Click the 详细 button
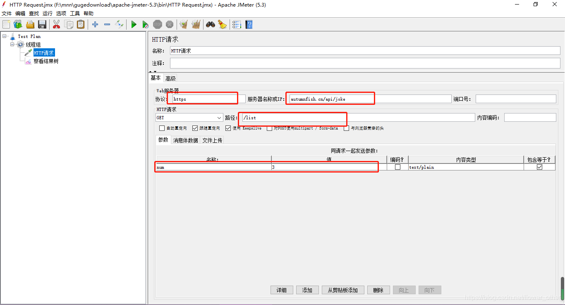565x305 pixels. coord(282,290)
